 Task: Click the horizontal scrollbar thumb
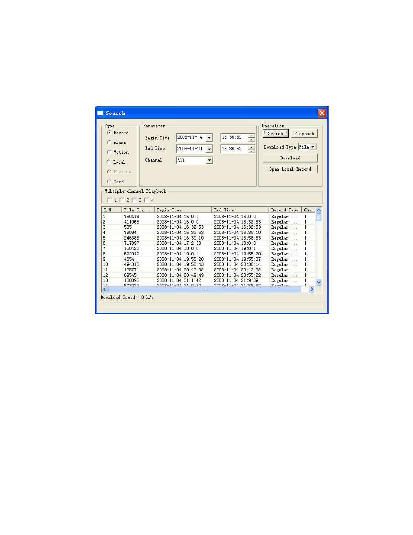click(205, 289)
